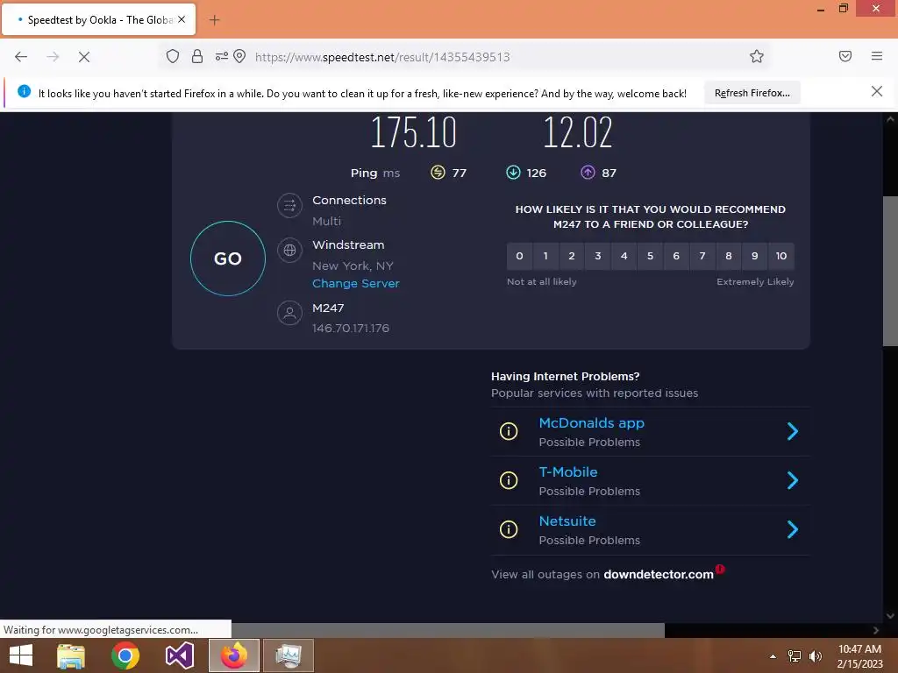Click the location permission pin icon

(240, 56)
